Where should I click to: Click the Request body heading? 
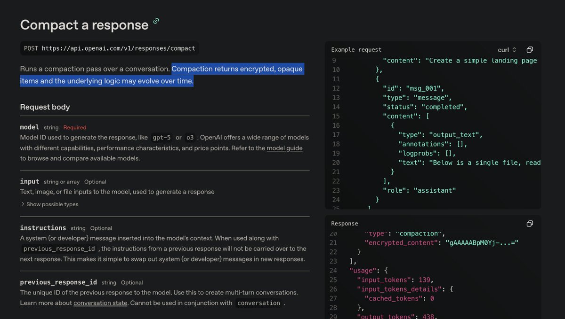point(45,107)
